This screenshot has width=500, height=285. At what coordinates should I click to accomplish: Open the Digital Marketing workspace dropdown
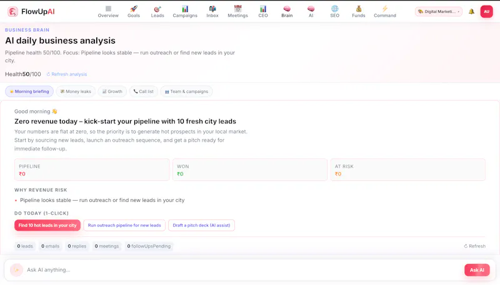tap(439, 12)
